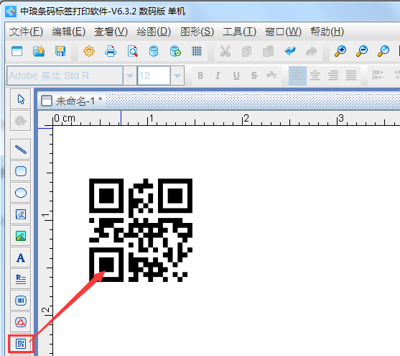Open the 查看(V) menu
Screen dimensions: 400x356
coord(111,32)
